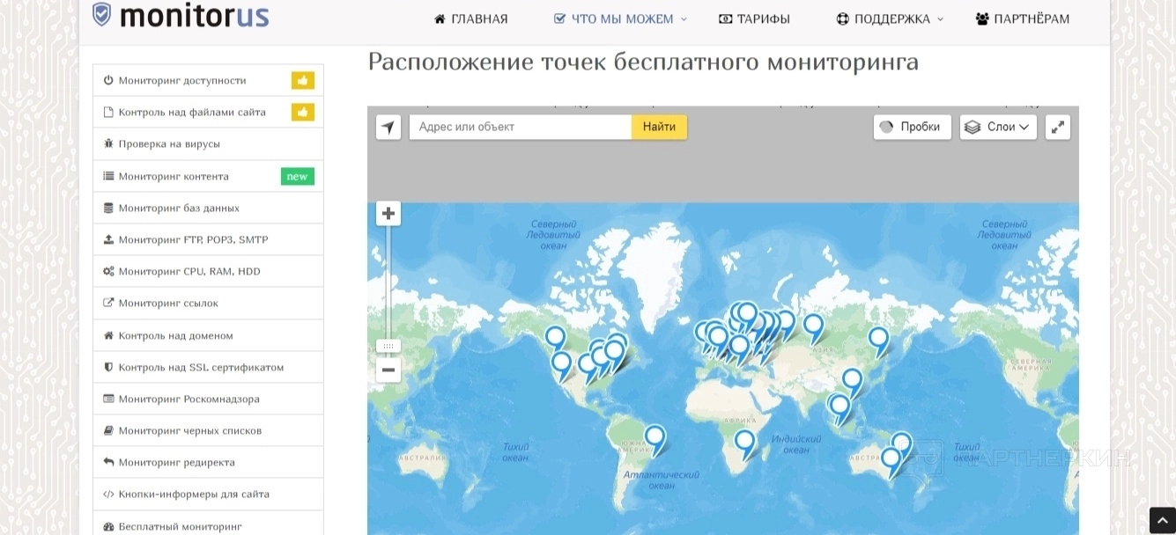Open Мониторинг Роскомнадзора
The image size is (1176, 535).
[x=208, y=399]
